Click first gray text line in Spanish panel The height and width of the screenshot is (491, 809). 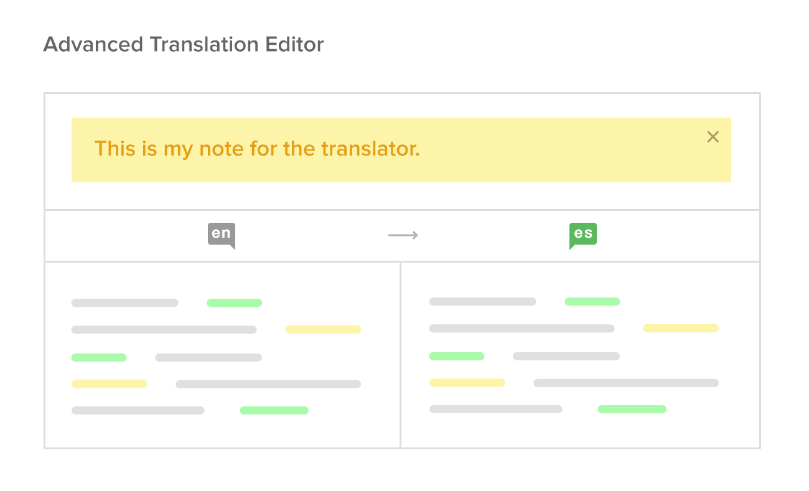pos(483,302)
